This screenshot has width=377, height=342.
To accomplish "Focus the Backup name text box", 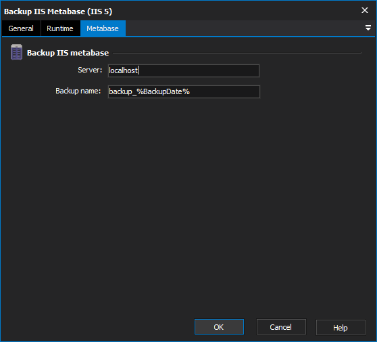I will 184,91.
